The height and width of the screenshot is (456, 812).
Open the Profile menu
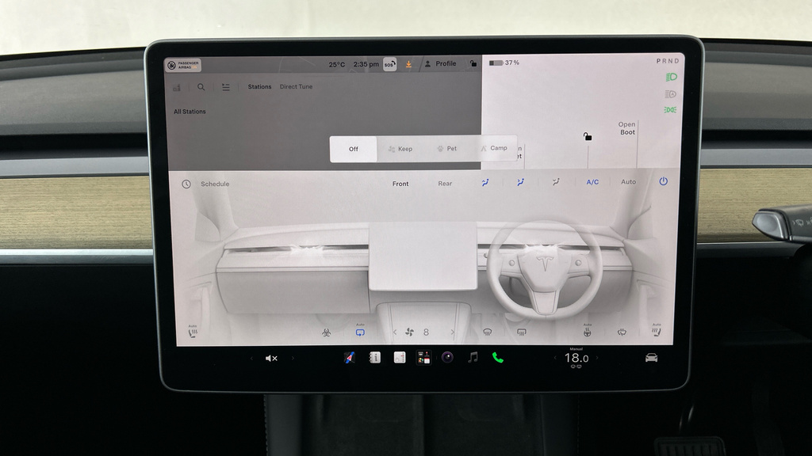point(440,63)
